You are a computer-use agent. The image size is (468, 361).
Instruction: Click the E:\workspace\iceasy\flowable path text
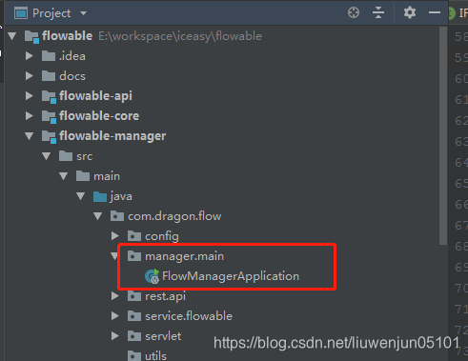pos(180,36)
